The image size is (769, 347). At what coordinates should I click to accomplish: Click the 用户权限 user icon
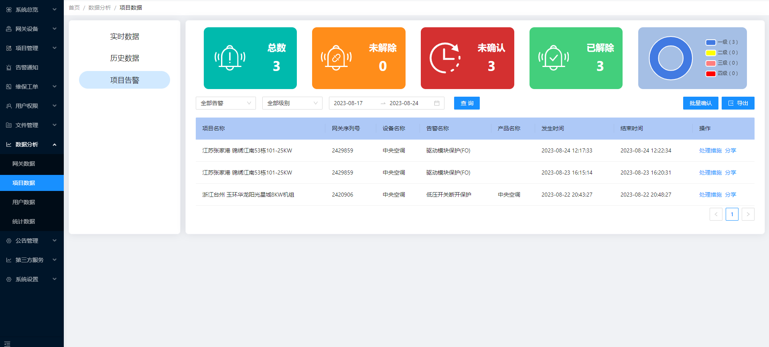[x=9, y=106]
